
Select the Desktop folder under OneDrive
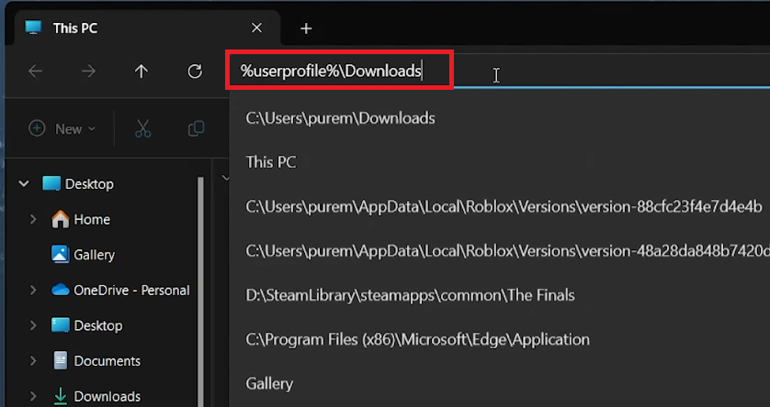(97, 325)
